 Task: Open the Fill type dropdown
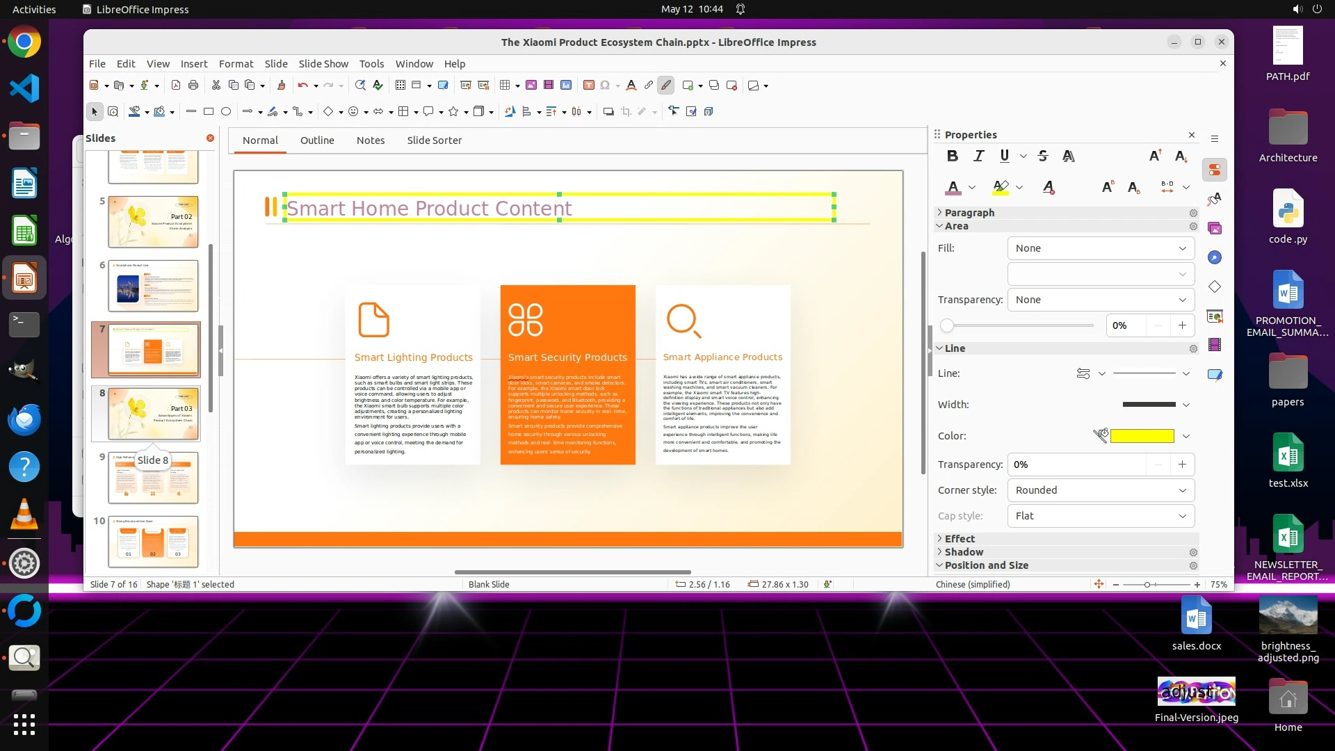click(x=1101, y=248)
